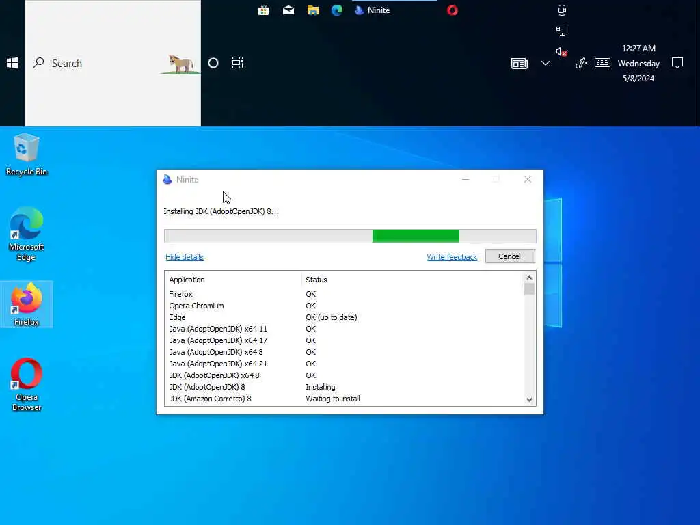Viewport: 700px width, 525px height.
Task: Click the Ninite window title icon
Action: (167, 180)
